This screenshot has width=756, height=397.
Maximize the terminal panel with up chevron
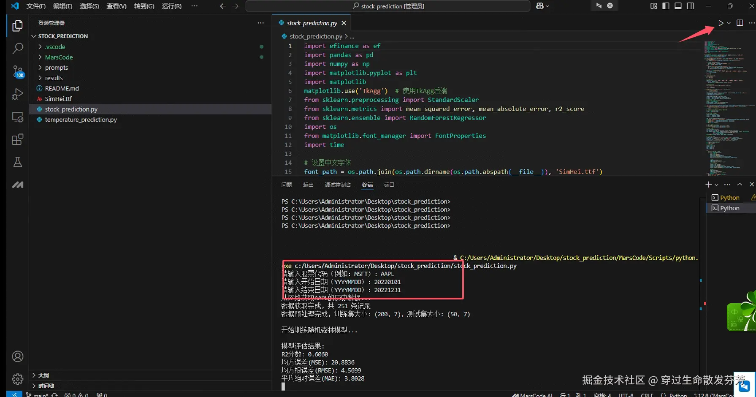[x=740, y=185]
